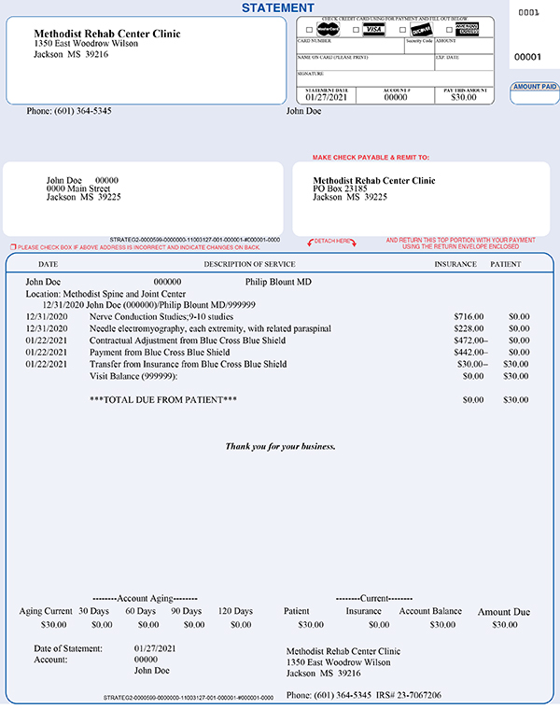Image resolution: width=560 pixels, height=709 pixels.
Task: Click the Card Number field
Action: pos(350,46)
